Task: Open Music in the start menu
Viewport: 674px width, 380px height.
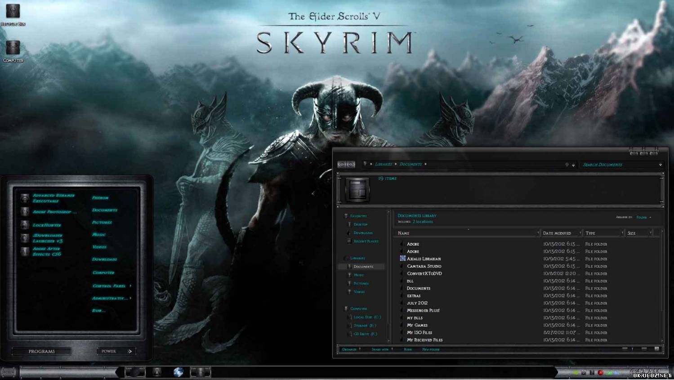Action: (99, 234)
